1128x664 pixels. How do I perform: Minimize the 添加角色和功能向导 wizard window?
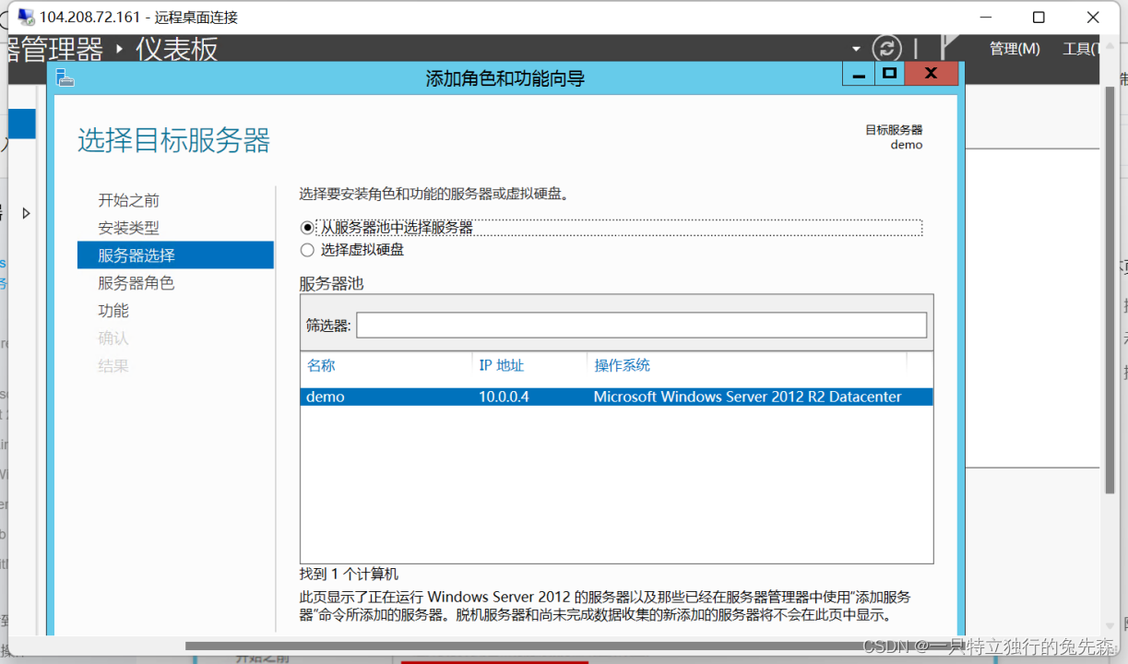coord(859,74)
